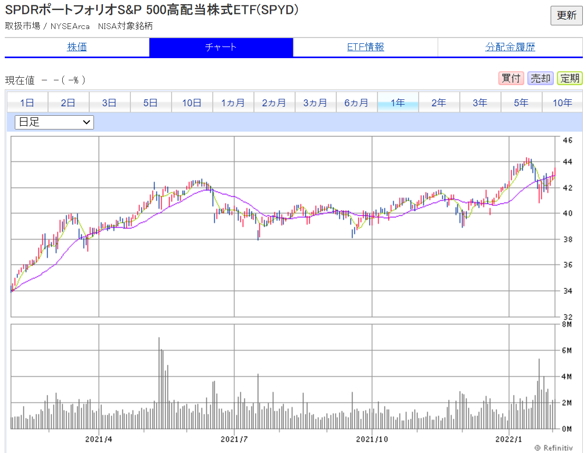This screenshot has width=586, height=453.
Task: Select the 3カ月 chart range
Action: pos(315,103)
